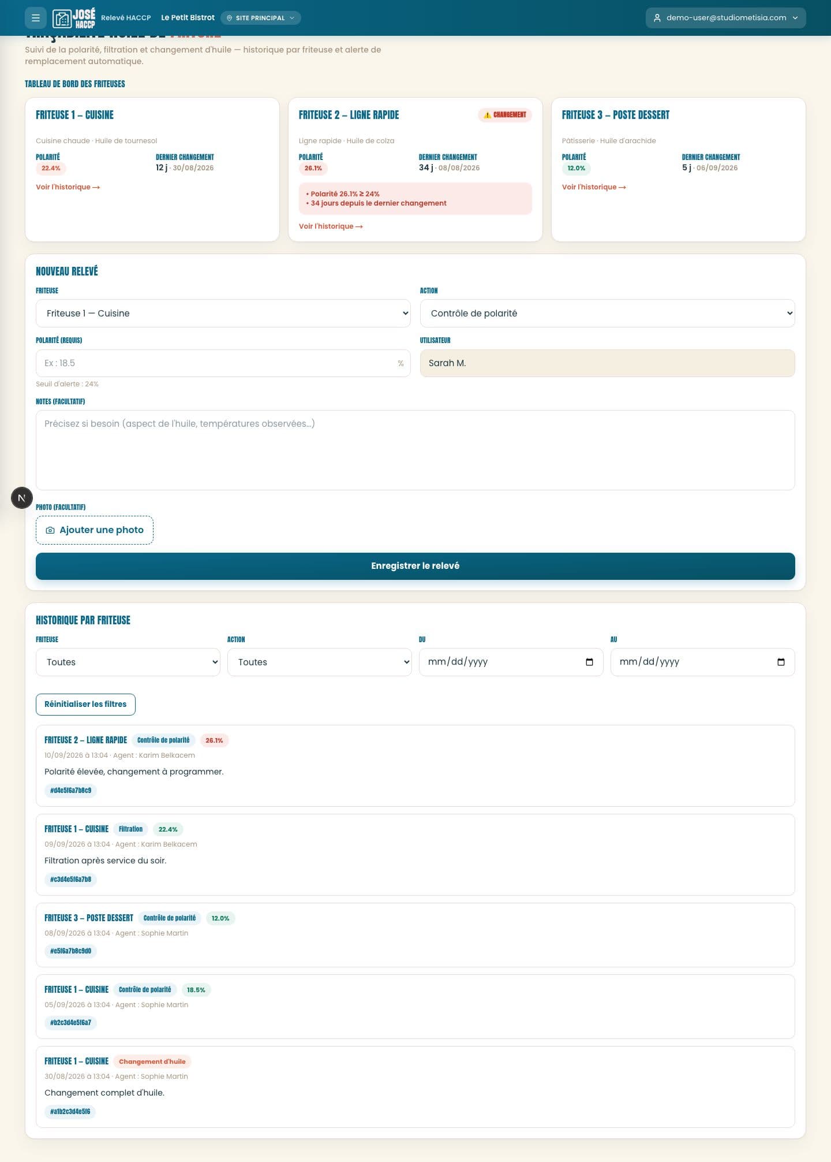
Task: Click the camera icon to add photo
Action: click(x=50, y=530)
